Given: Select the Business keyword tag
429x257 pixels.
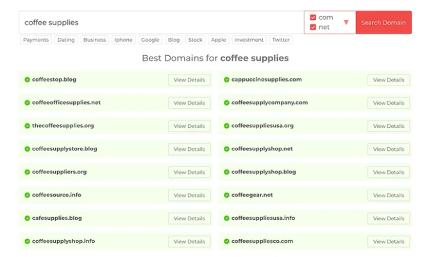Looking at the screenshot, I should pyautogui.click(x=95, y=40).
